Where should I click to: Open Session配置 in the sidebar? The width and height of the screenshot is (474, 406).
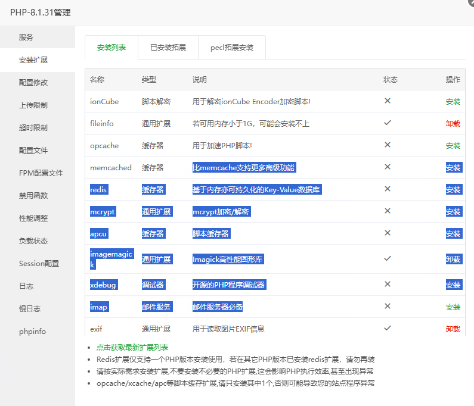38,264
